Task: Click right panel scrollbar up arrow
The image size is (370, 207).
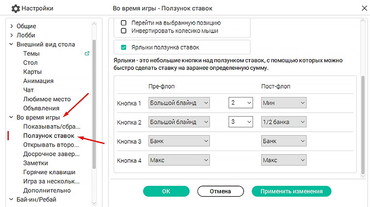Action: pos(363,21)
